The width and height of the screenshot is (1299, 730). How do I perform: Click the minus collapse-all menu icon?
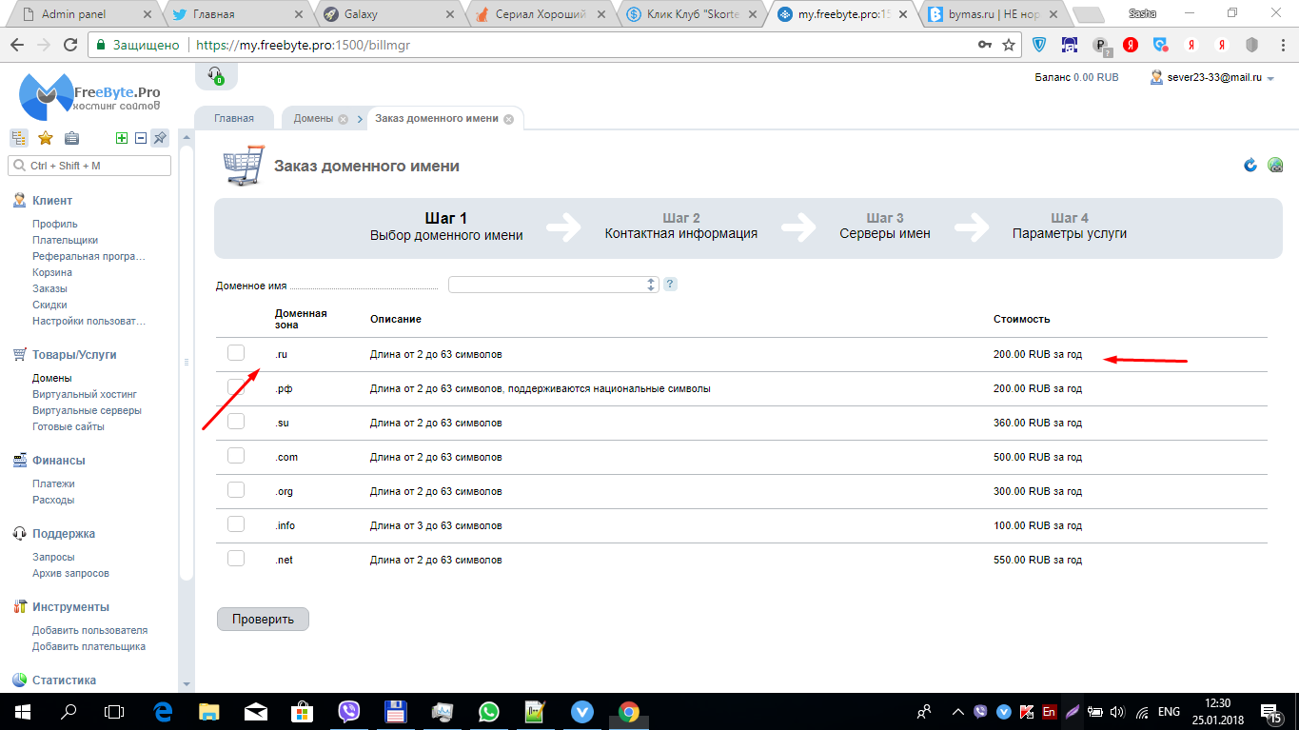click(141, 138)
